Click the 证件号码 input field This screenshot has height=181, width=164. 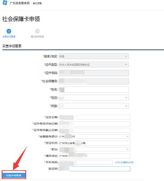click(94, 73)
